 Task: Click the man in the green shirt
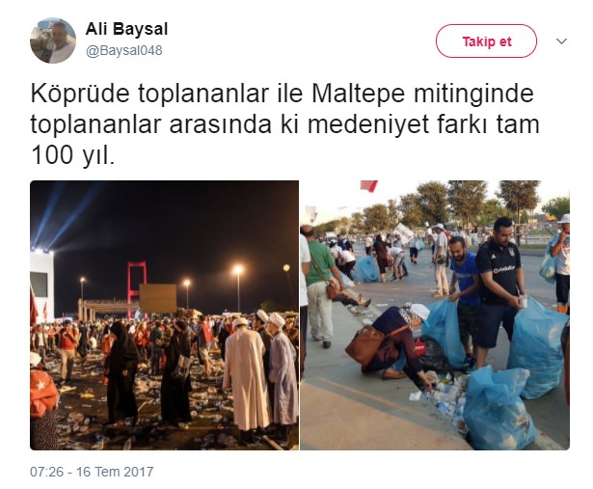320,287
